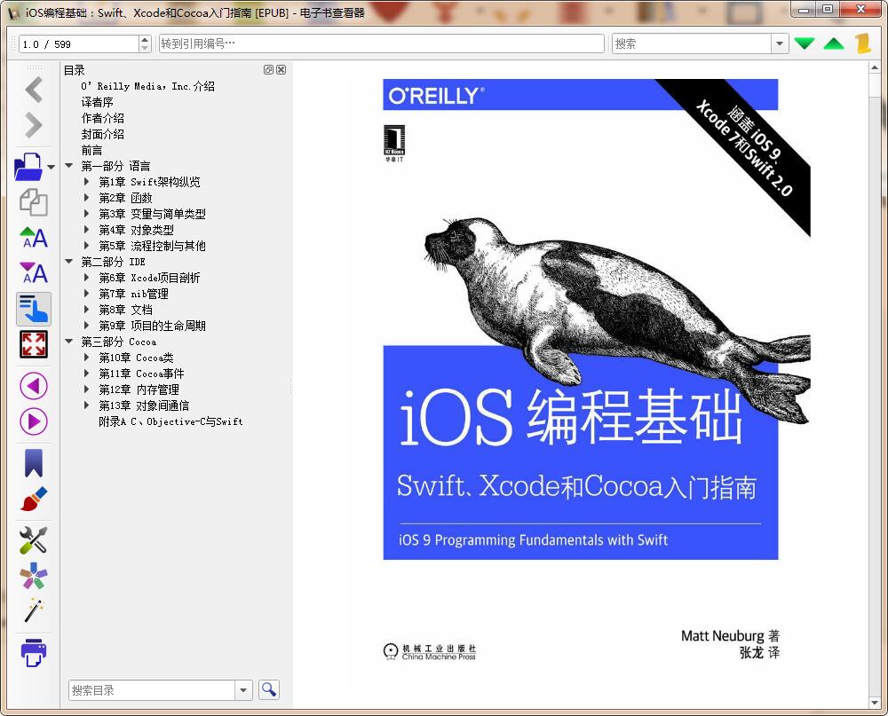This screenshot has width=888, height=716.
Task: Pin the 目录 panel open
Action: [x=270, y=69]
